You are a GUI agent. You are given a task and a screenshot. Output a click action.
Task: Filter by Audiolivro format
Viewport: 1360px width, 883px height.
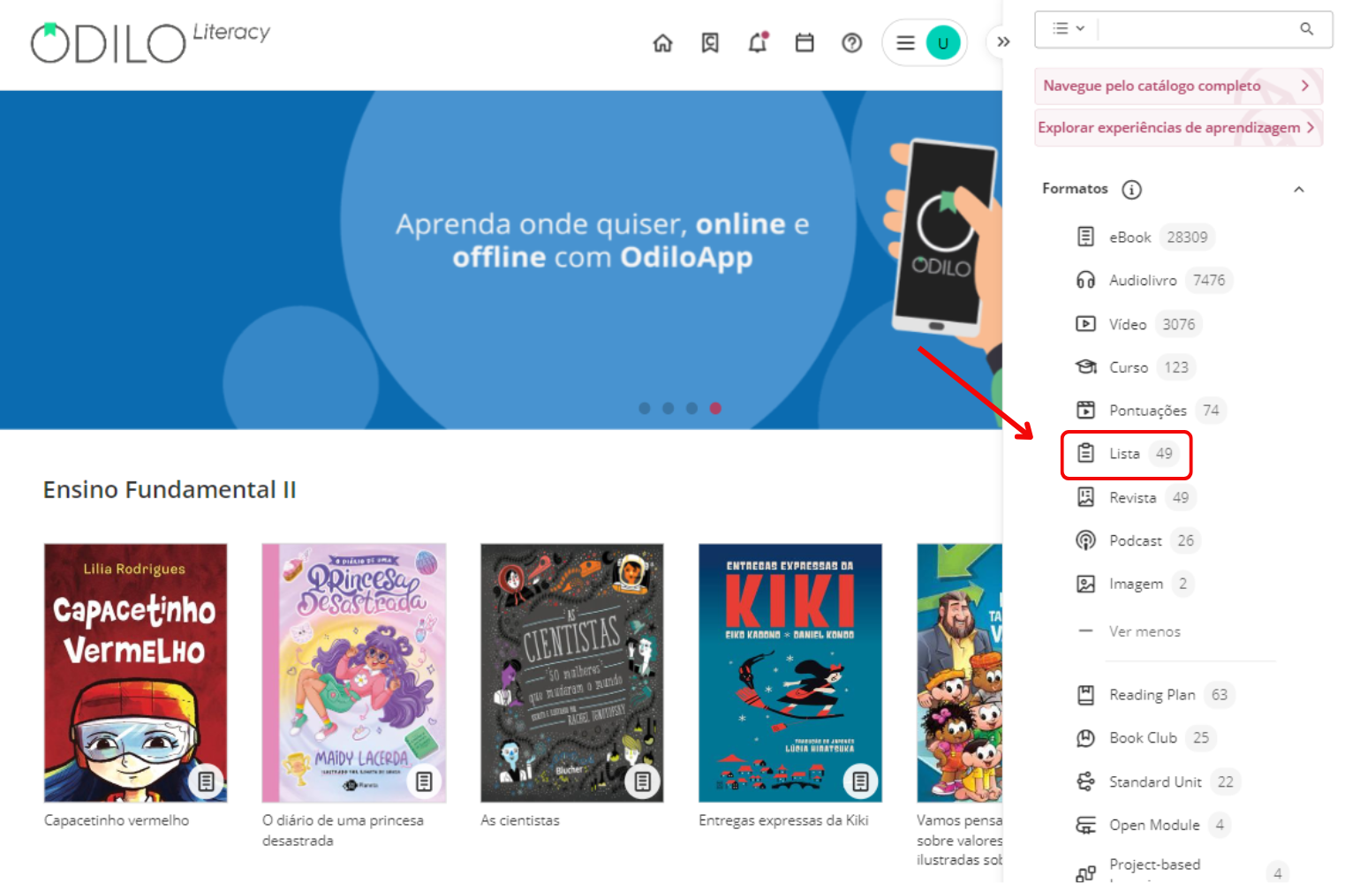point(1153,280)
